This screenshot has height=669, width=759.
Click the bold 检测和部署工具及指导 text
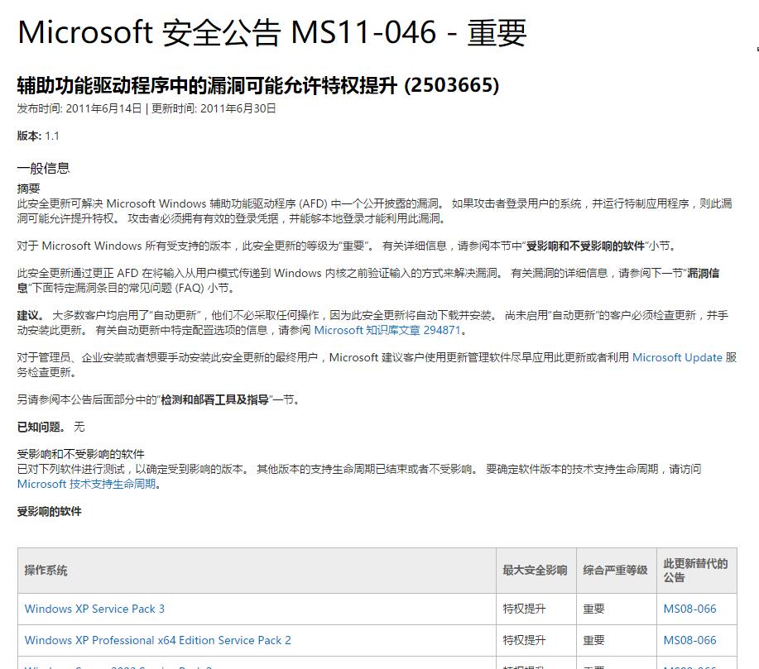pyautogui.click(x=215, y=399)
